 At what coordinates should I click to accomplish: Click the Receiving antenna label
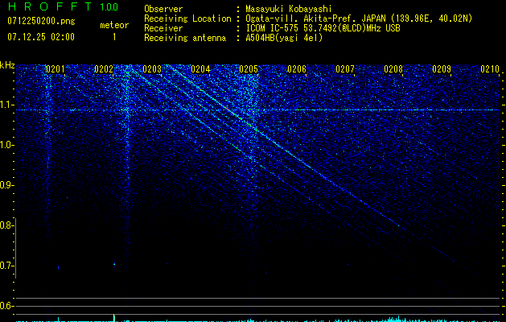185,38
